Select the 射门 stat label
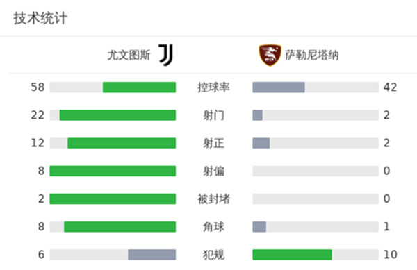 tap(213, 115)
